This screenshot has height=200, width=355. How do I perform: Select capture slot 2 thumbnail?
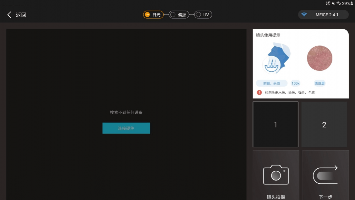(x=324, y=124)
